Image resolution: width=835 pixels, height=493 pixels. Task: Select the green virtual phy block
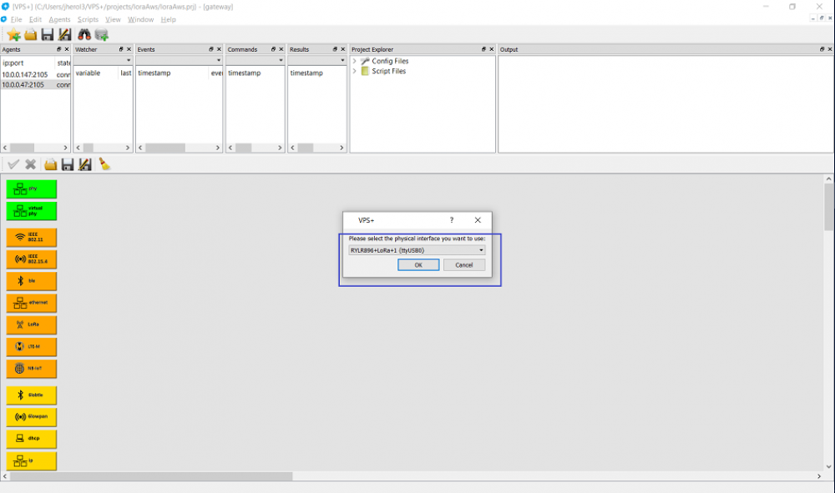click(x=32, y=211)
